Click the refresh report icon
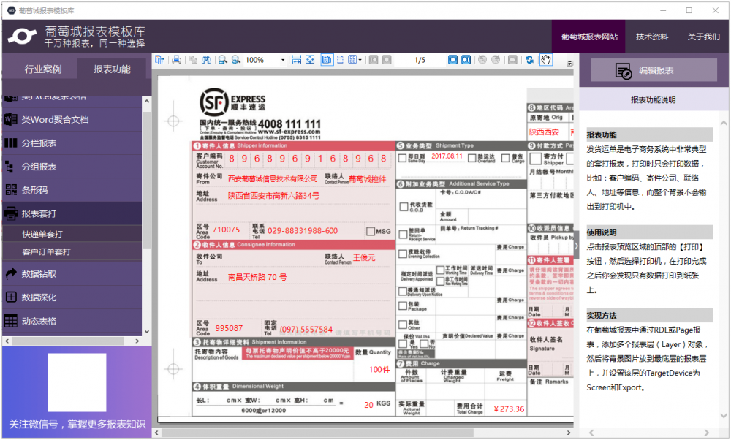This screenshot has width=731, height=440. (x=529, y=60)
